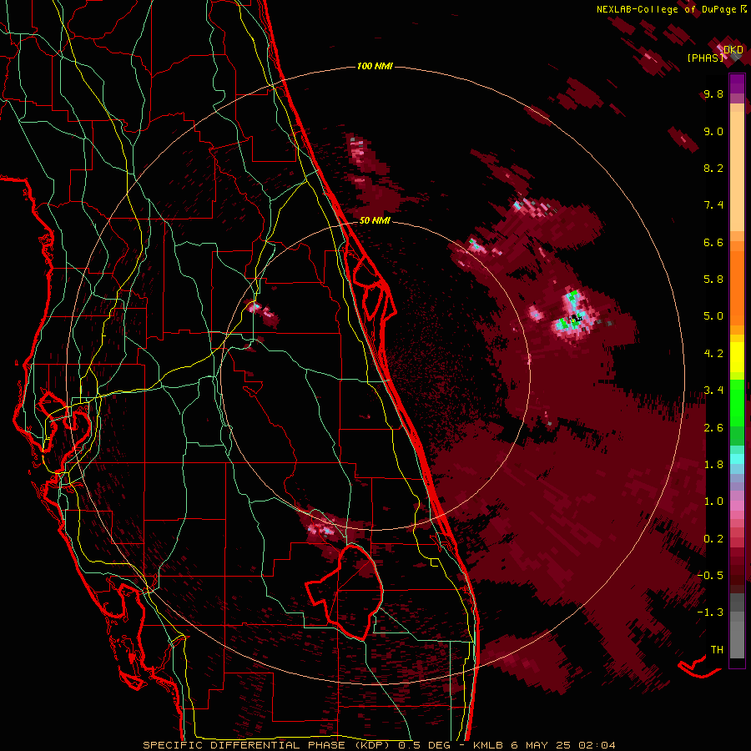
Task: Click the KMLB station identifier in caption
Action: pos(487,745)
